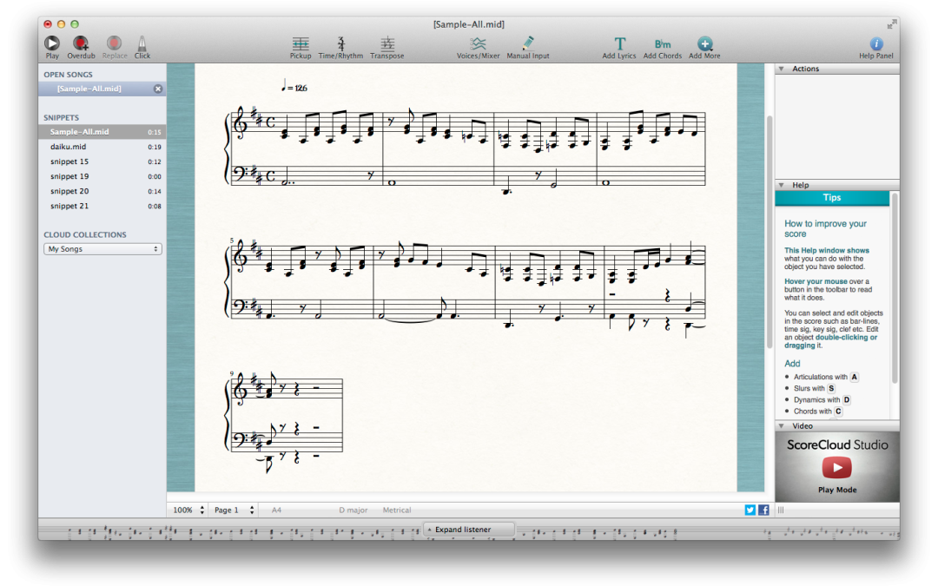Viewport: 938px width, 586px height.
Task: Collapse the Actions panel triangle
Action: point(781,69)
